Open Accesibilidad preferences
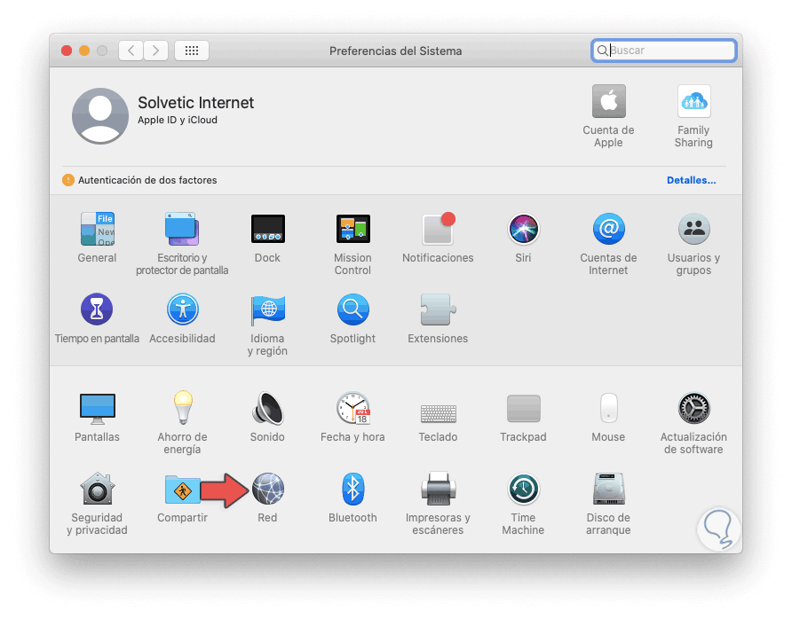Screen dimensions: 792x619 pyautogui.click(x=182, y=309)
